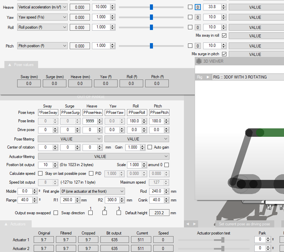
Task: Open the First angle dropdown
Action: [x=92, y=191]
